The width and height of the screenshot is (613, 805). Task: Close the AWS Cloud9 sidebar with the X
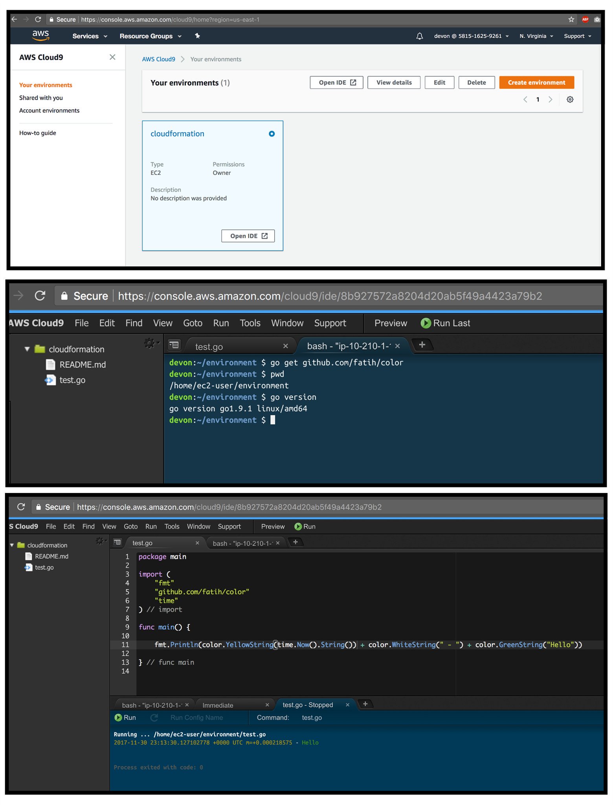click(112, 57)
